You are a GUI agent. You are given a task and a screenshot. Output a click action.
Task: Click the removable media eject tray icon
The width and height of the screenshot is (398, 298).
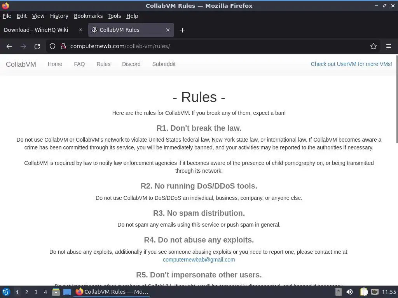pos(339,292)
